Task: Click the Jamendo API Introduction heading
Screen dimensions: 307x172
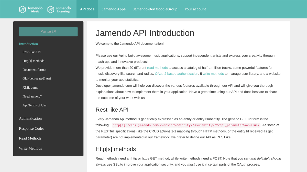Action: click(145, 33)
